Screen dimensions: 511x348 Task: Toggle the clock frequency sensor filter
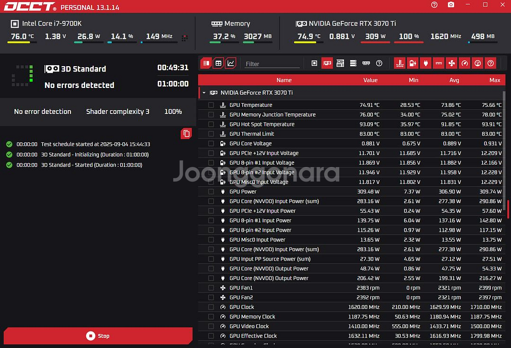coord(465,63)
